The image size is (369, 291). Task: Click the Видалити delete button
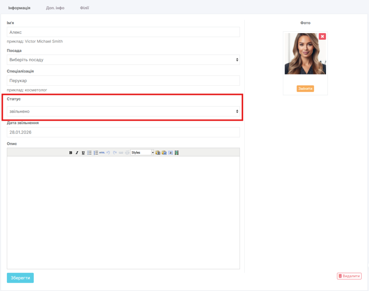click(x=349, y=276)
